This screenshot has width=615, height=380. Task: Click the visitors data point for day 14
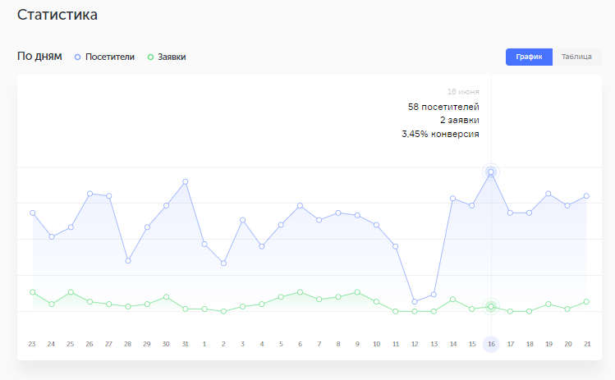click(452, 199)
